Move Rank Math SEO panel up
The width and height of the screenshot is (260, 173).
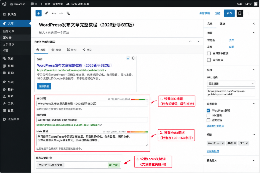(x=190, y=41)
